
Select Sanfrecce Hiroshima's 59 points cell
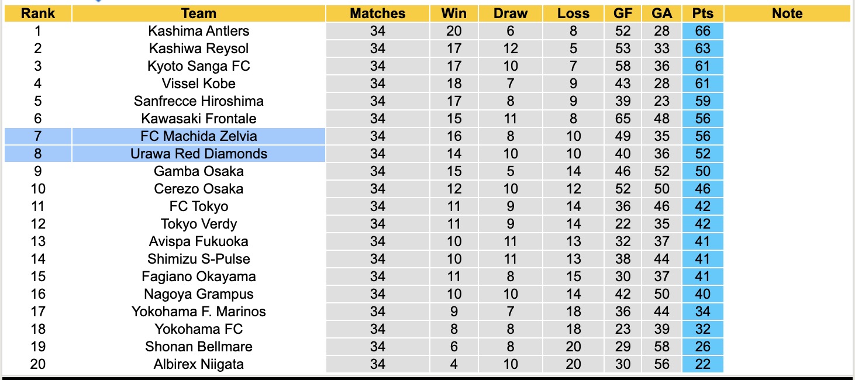click(x=702, y=101)
